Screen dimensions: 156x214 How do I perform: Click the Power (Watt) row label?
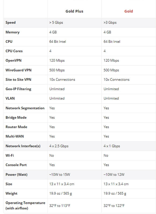point(16,175)
